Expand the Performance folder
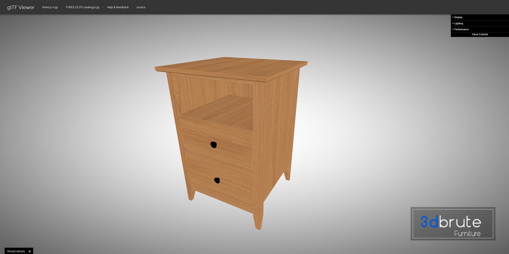 [x=461, y=29]
